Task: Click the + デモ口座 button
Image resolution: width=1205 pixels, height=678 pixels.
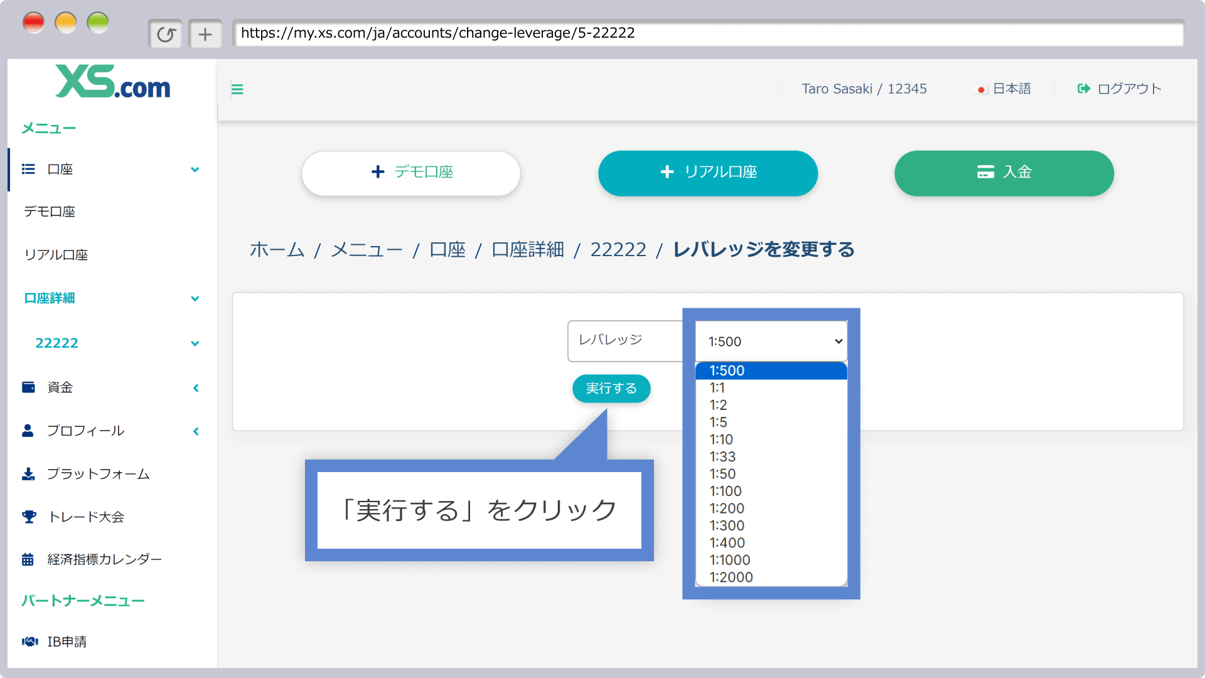Action: (411, 173)
